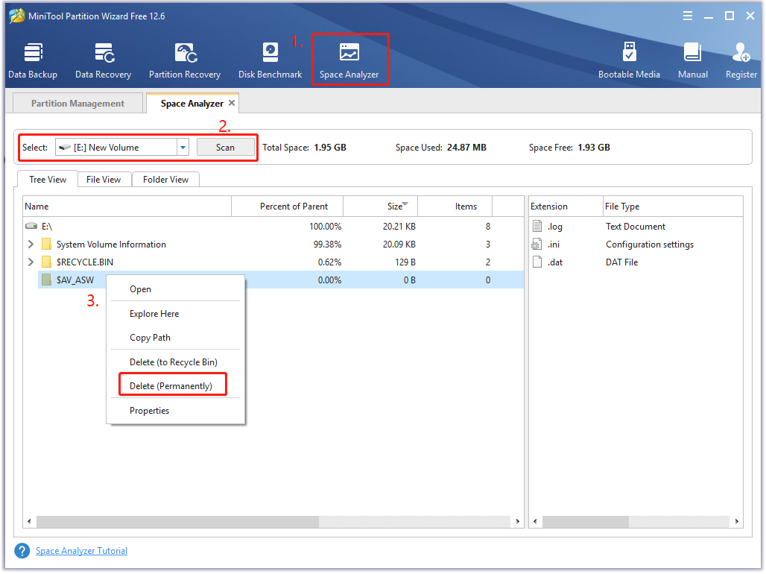Open the hamburger menu
This screenshot has width=766, height=574.
[687, 15]
